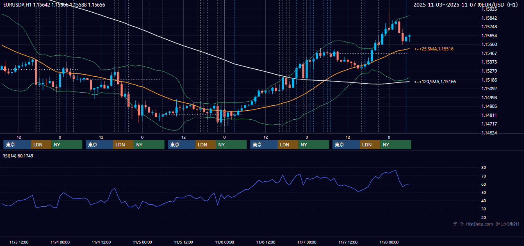This screenshot has width=524, height=246.
Task: Select the 11/7 12:00 time axis label
Action: (348, 242)
